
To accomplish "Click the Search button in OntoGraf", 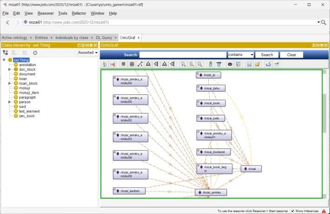I will (267, 55).
